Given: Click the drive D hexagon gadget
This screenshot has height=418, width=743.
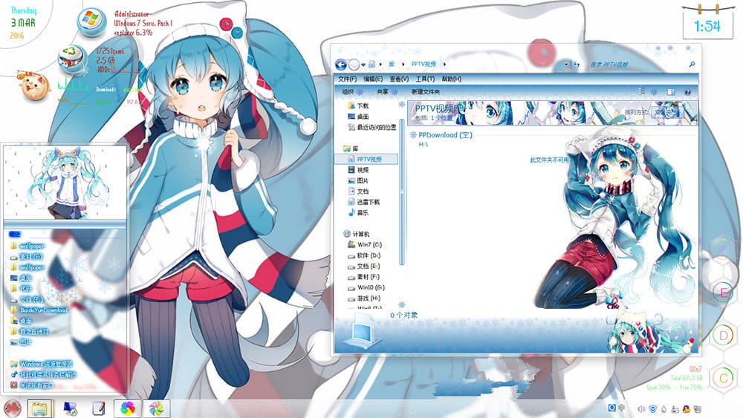Looking at the screenshot, I should click(x=723, y=335).
